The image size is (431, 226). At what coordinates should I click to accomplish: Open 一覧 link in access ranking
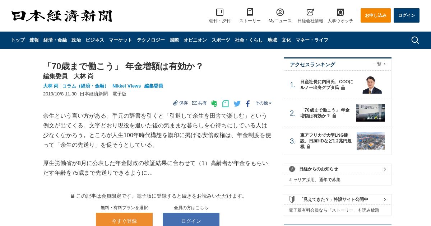pyautogui.click(x=379, y=64)
